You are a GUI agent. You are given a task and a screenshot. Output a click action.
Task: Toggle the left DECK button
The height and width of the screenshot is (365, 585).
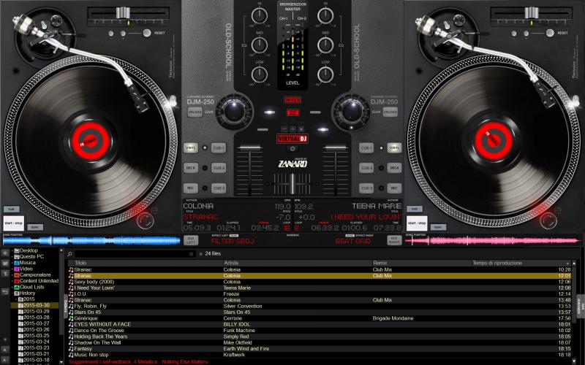click(x=191, y=168)
